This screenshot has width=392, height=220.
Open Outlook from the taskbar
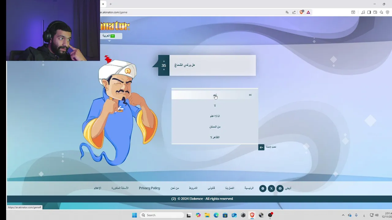tap(234, 215)
